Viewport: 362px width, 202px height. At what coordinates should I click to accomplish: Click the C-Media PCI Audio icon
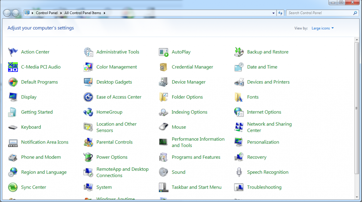tap(13, 67)
